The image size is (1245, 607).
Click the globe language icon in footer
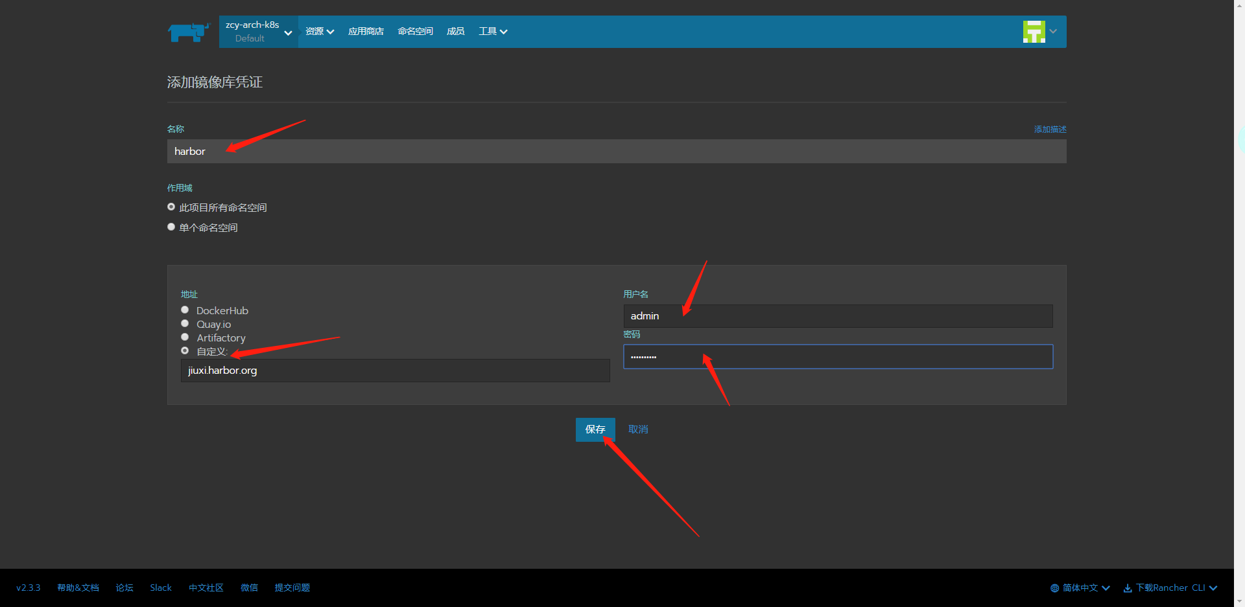click(1054, 588)
